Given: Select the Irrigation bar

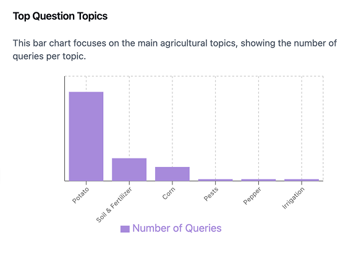Looking at the screenshot, I should [302, 180].
